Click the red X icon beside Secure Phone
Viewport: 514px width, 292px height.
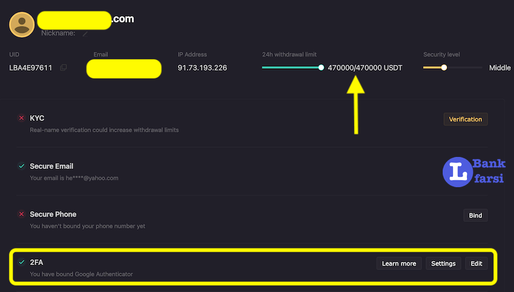21,214
